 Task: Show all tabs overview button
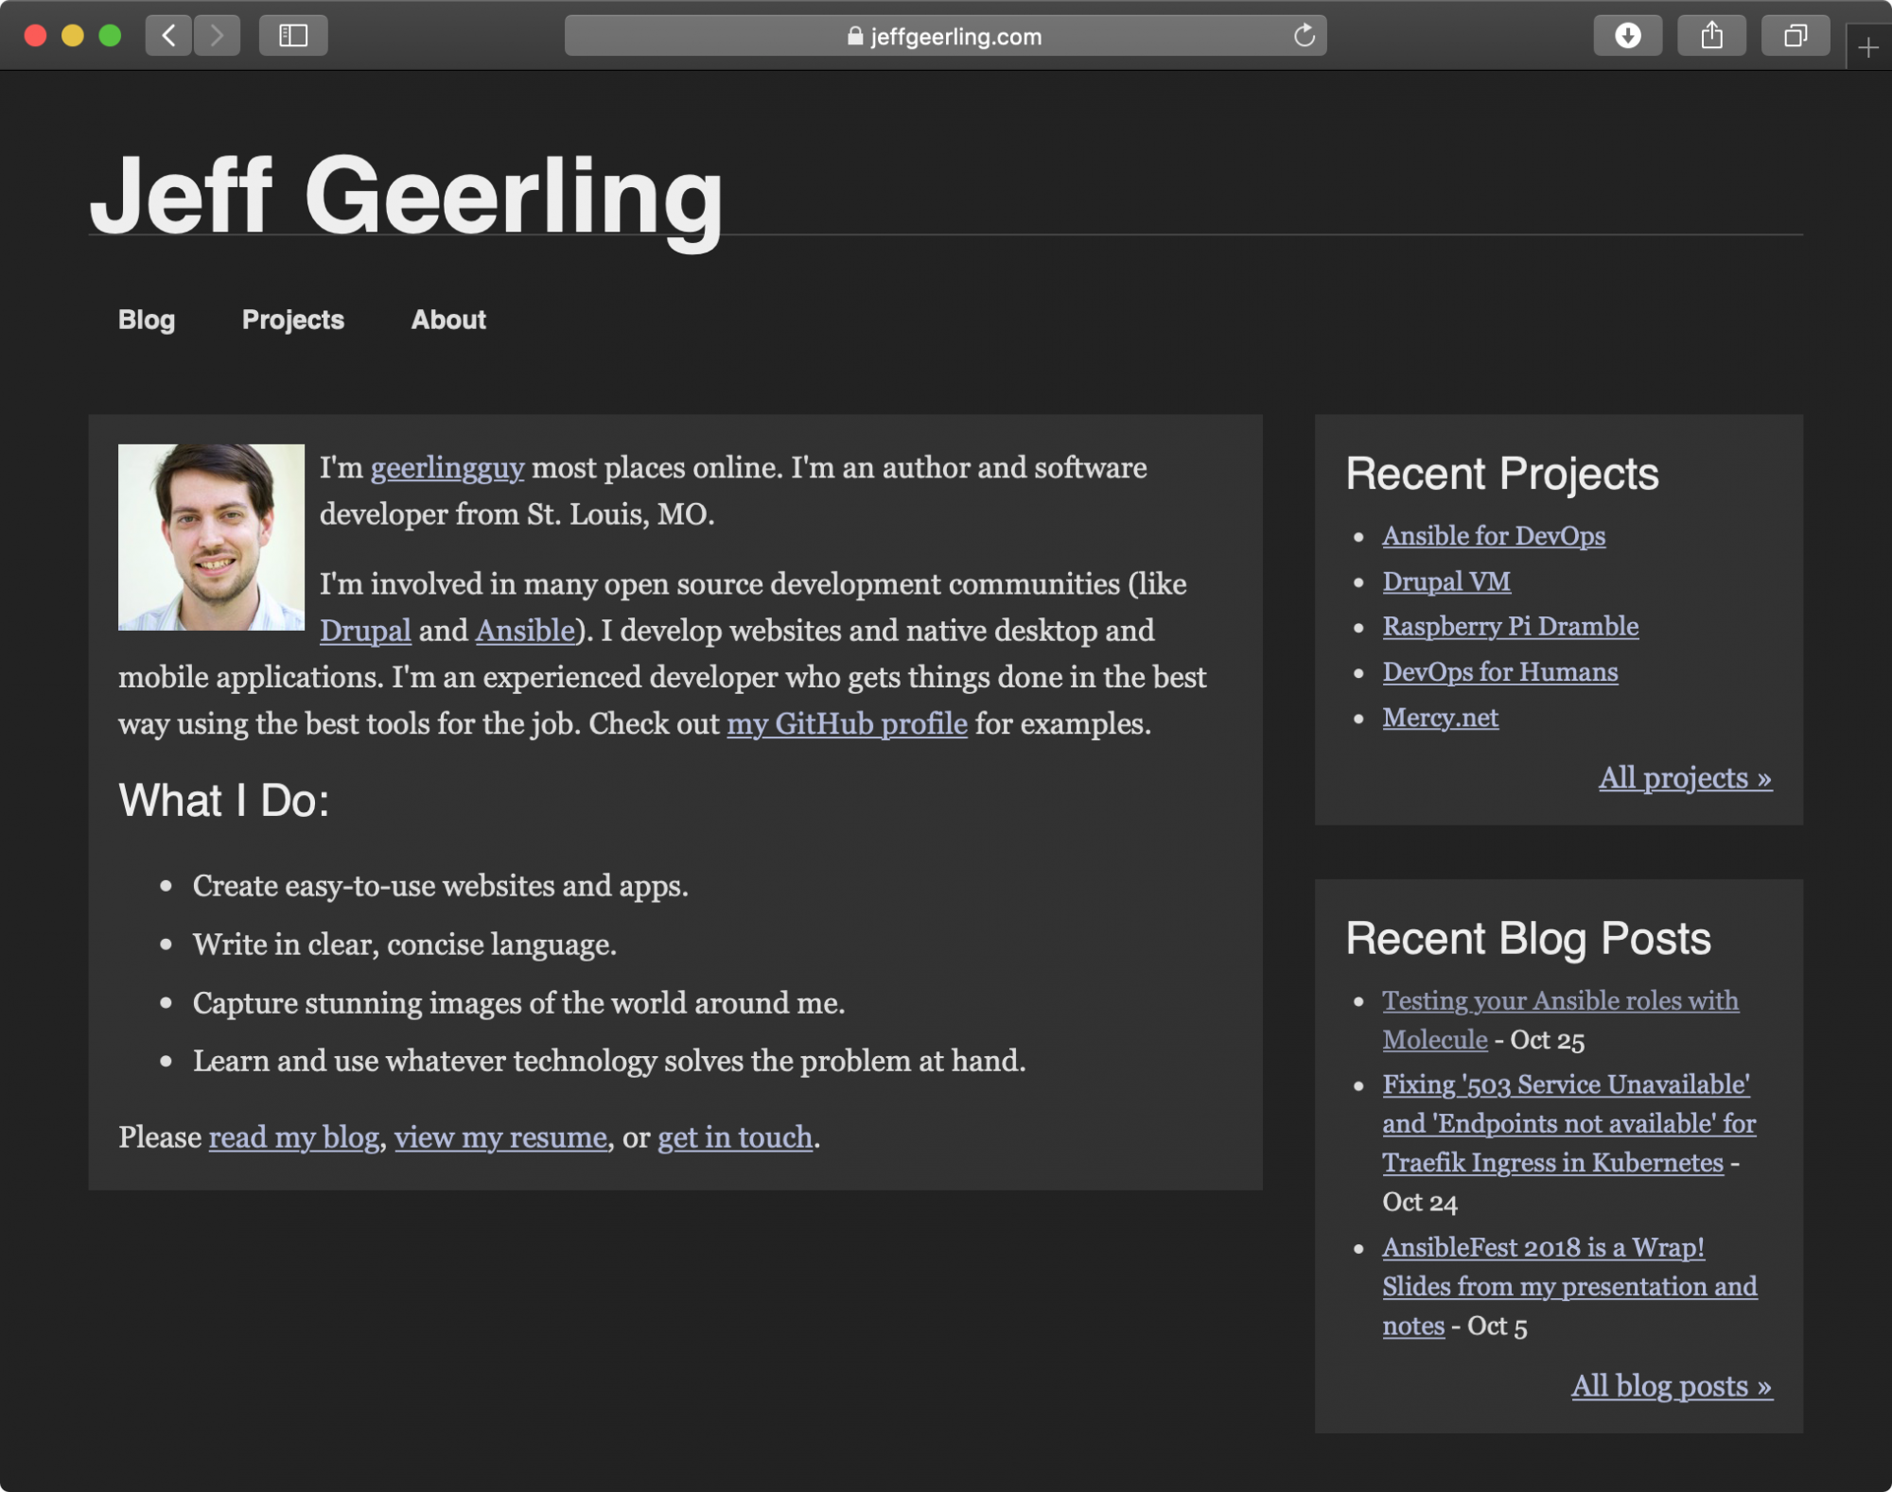coord(1795,36)
